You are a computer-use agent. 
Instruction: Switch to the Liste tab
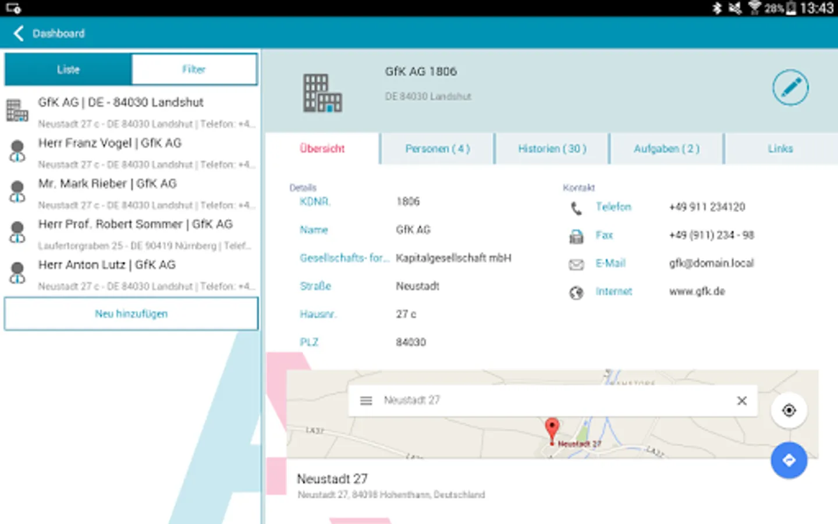click(x=68, y=69)
